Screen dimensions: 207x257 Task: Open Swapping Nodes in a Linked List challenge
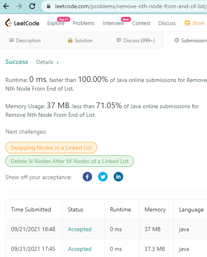[x=51, y=148]
